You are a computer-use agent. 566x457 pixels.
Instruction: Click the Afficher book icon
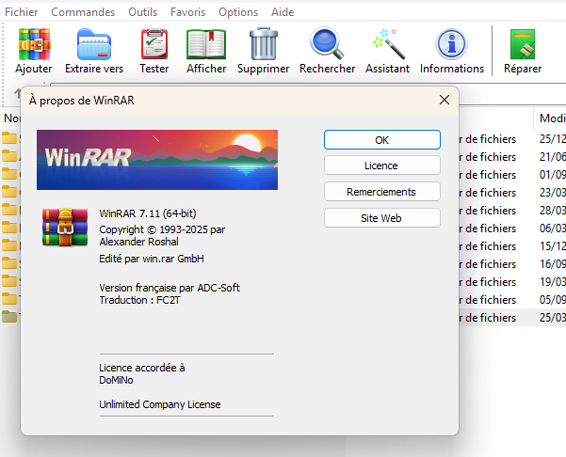(206, 44)
